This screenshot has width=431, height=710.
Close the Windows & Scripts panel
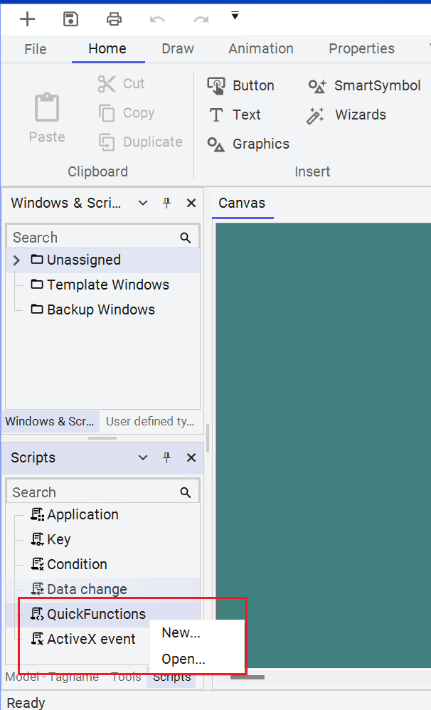pyautogui.click(x=191, y=203)
